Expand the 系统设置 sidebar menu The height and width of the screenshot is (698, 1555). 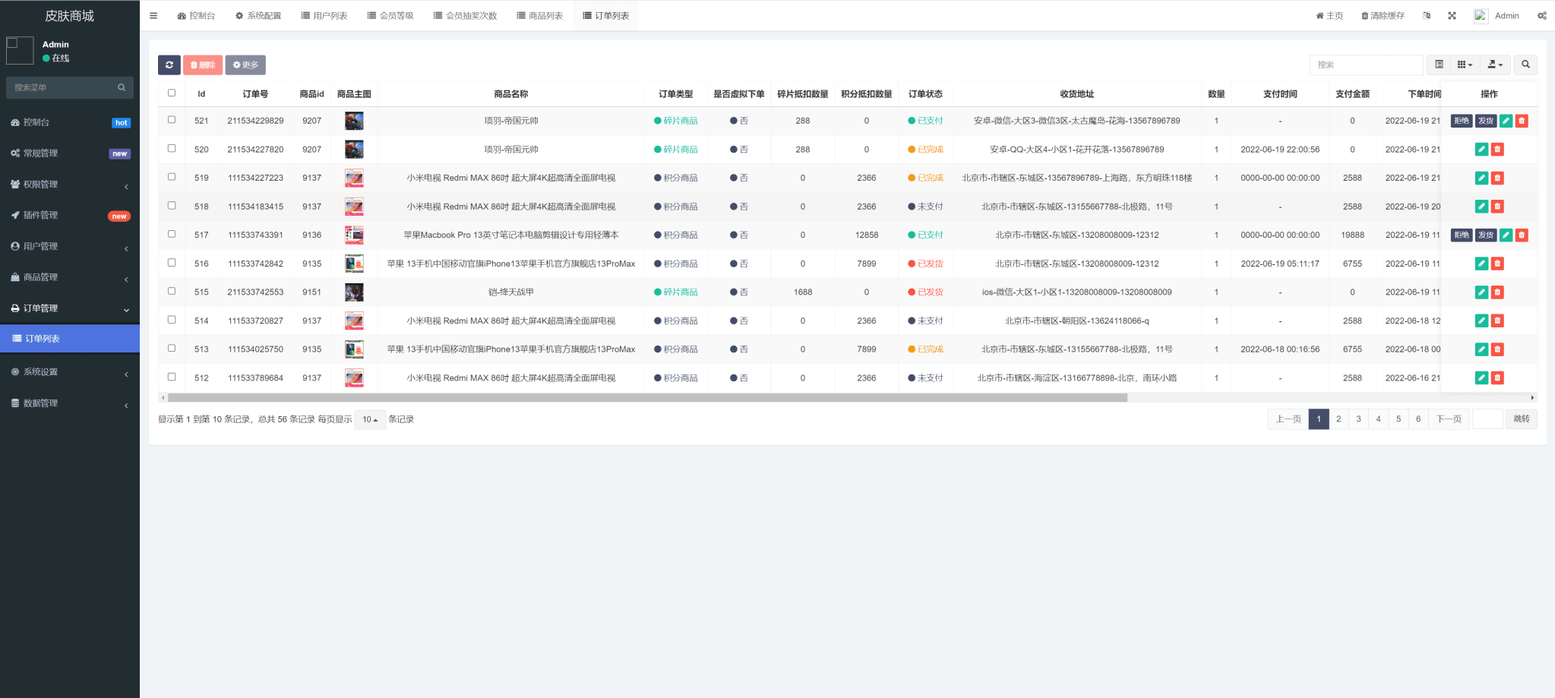(x=70, y=372)
